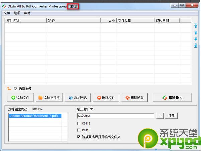Move selected file to top of list
The image size is (201, 151).
click(x=196, y=26)
